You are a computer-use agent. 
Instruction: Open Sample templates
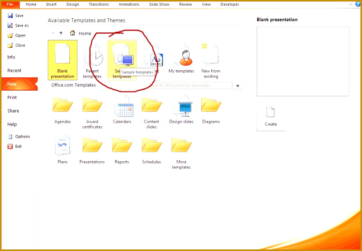(x=122, y=60)
